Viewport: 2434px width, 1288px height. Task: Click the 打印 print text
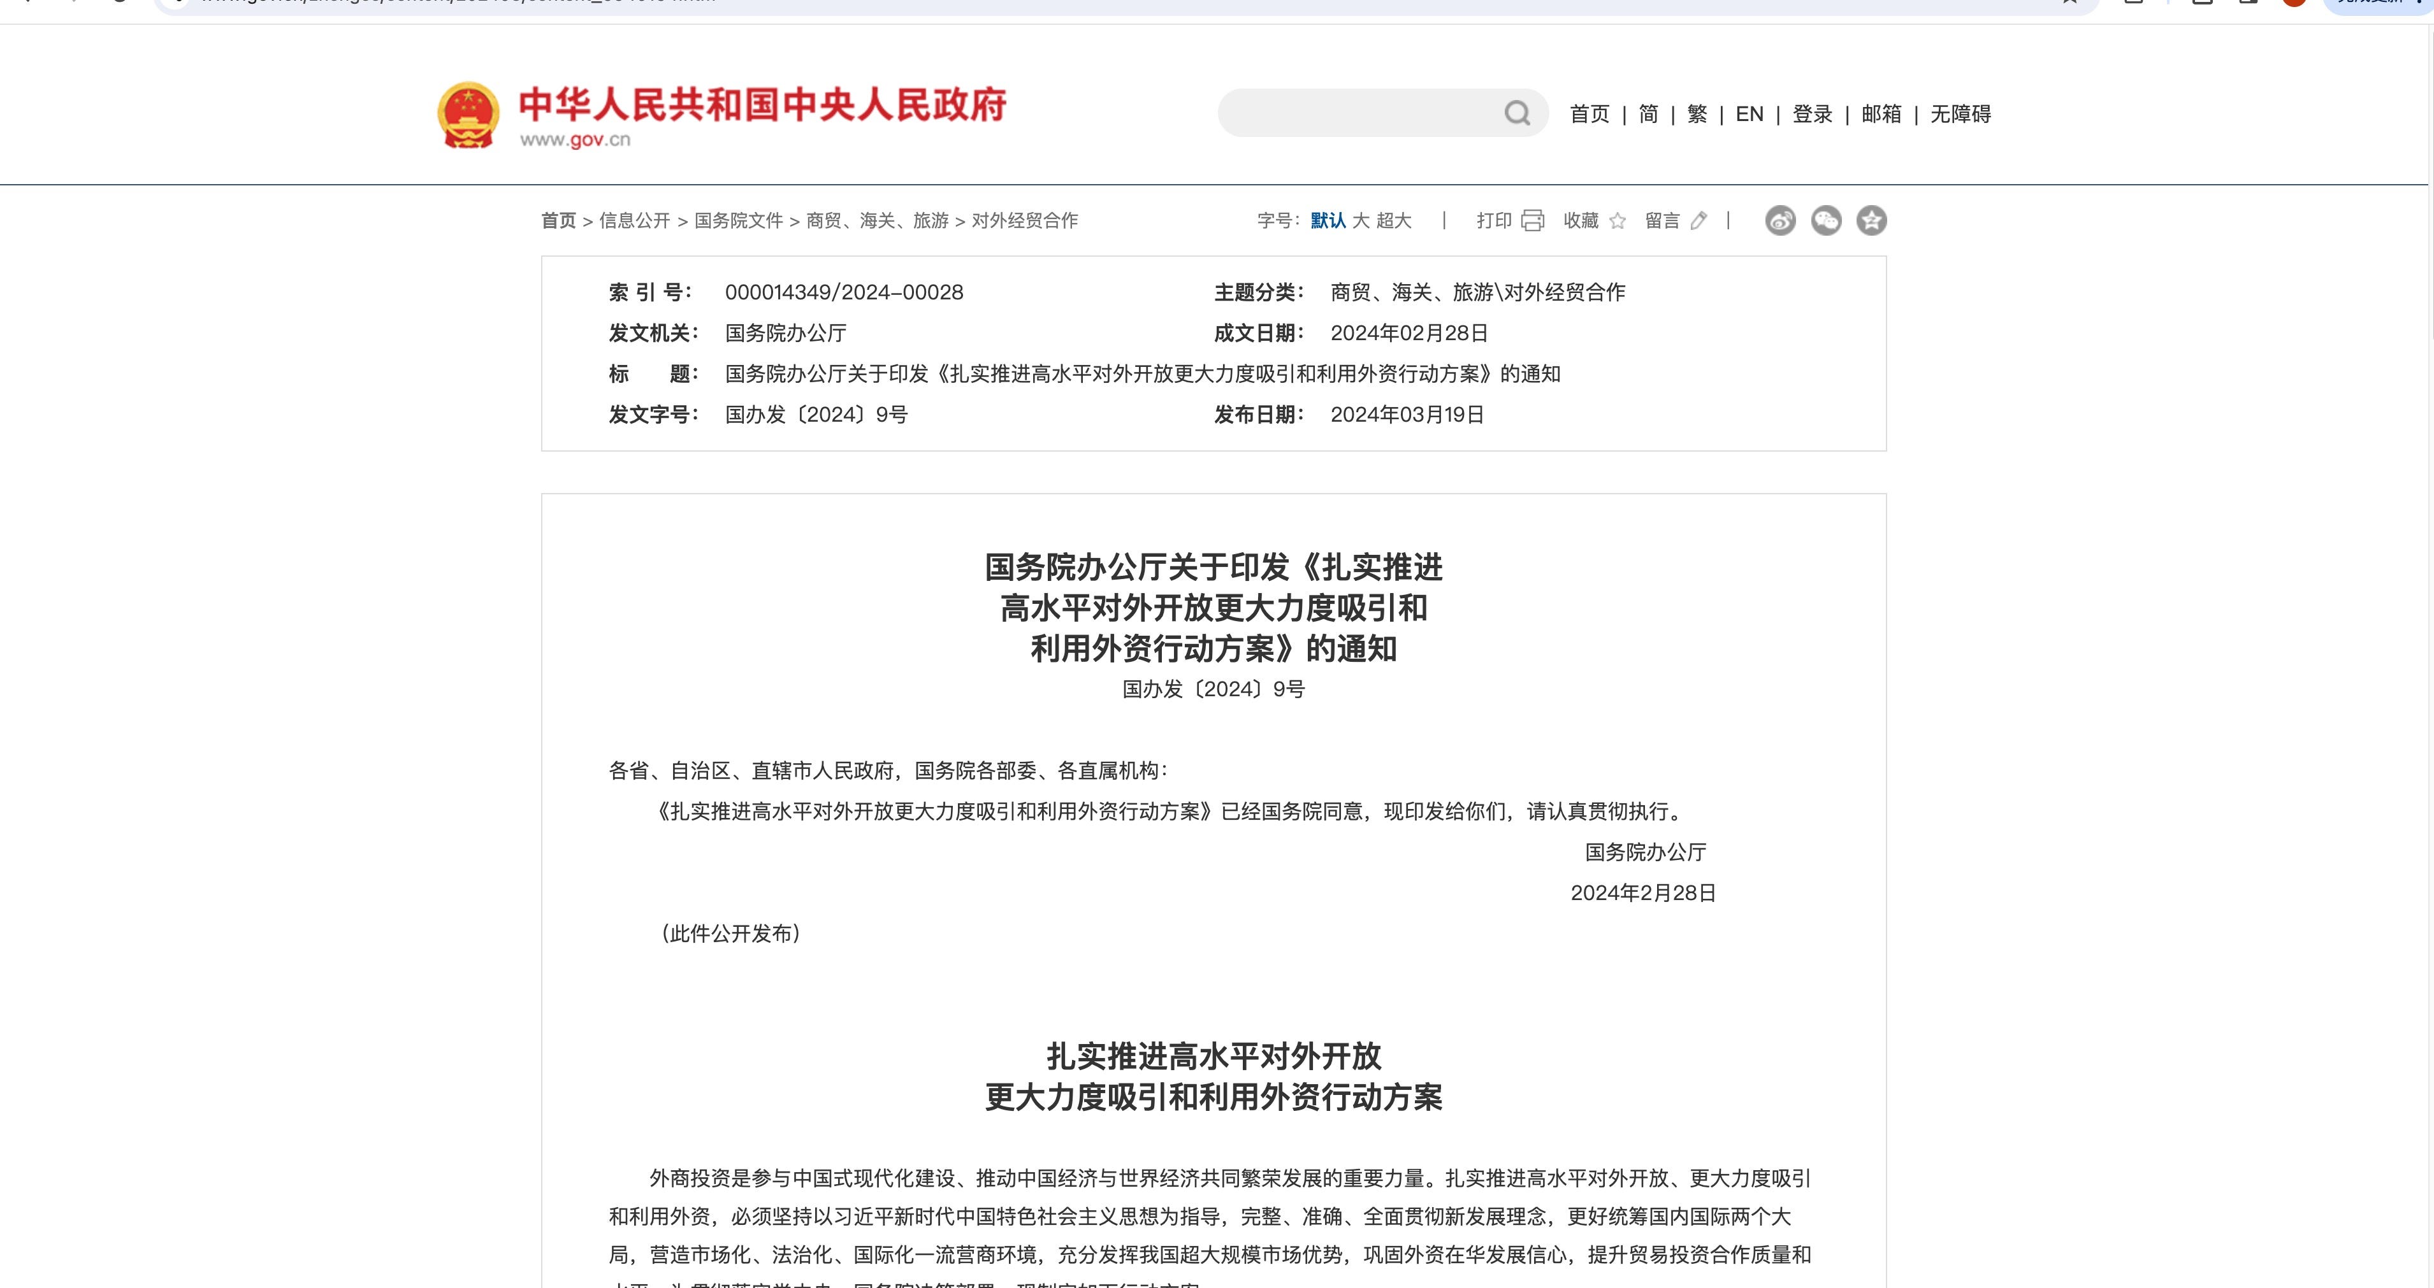coord(1494,221)
